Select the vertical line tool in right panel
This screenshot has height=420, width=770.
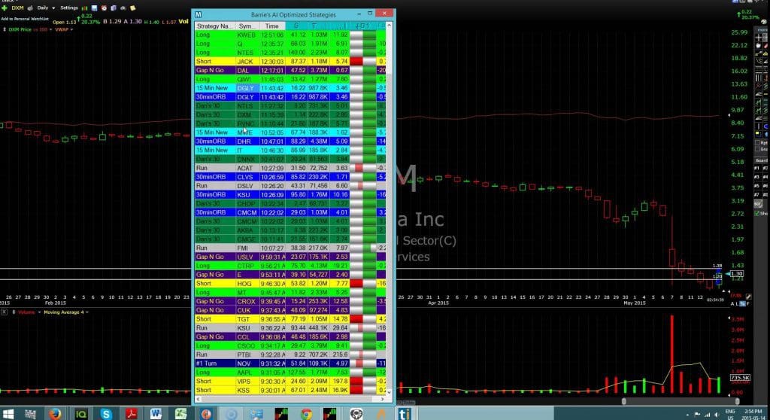click(758, 126)
